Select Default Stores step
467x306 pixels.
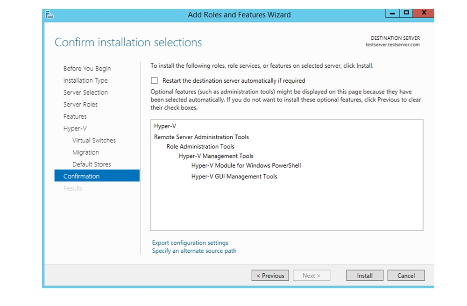[92, 164]
